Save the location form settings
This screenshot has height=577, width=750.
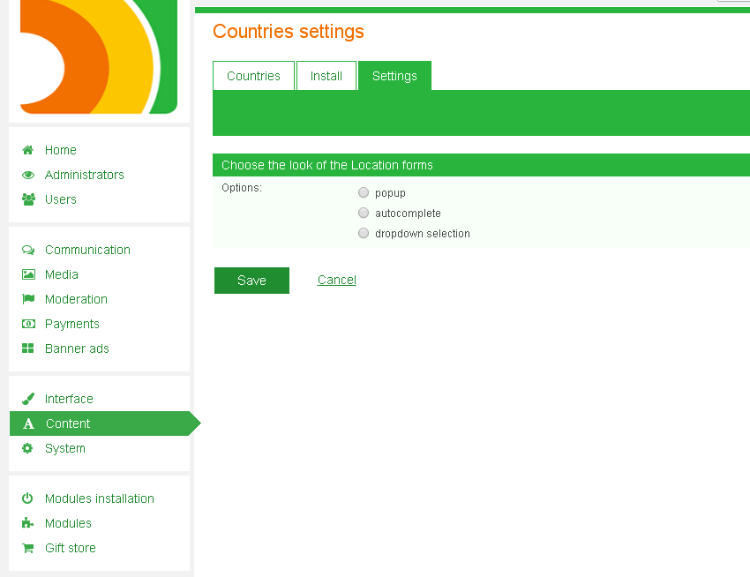[251, 281]
